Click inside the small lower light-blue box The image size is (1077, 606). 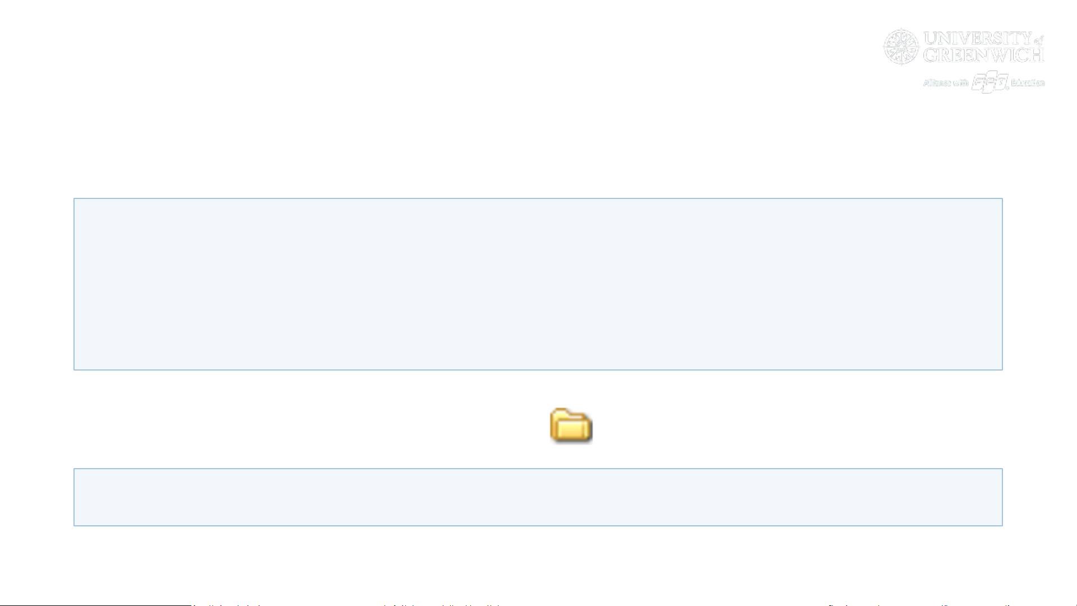(x=538, y=497)
